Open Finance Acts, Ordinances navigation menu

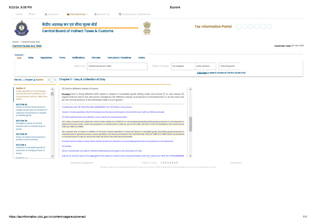click(x=135, y=14)
